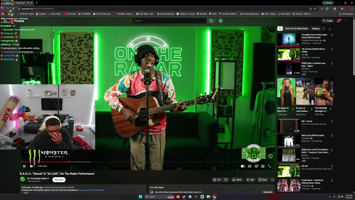Open the Create menu
The image size is (355, 200).
pyautogui.click(x=328, y=21)
